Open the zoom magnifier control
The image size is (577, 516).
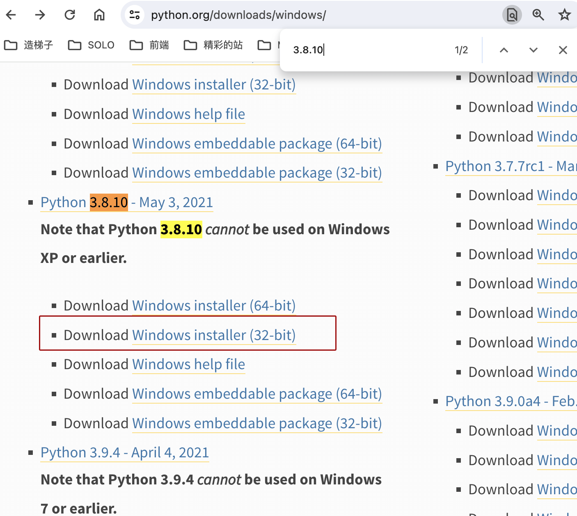point(538,15)
